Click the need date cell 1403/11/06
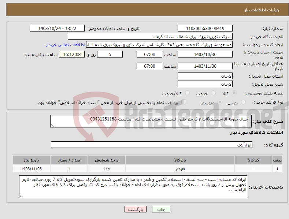289x219 pixels. (32, 169)
